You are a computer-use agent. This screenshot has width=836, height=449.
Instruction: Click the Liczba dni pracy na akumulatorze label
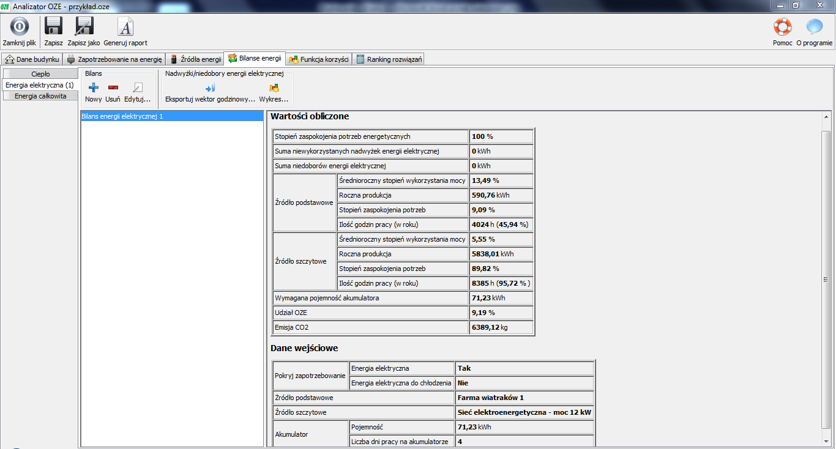(400, 442)
